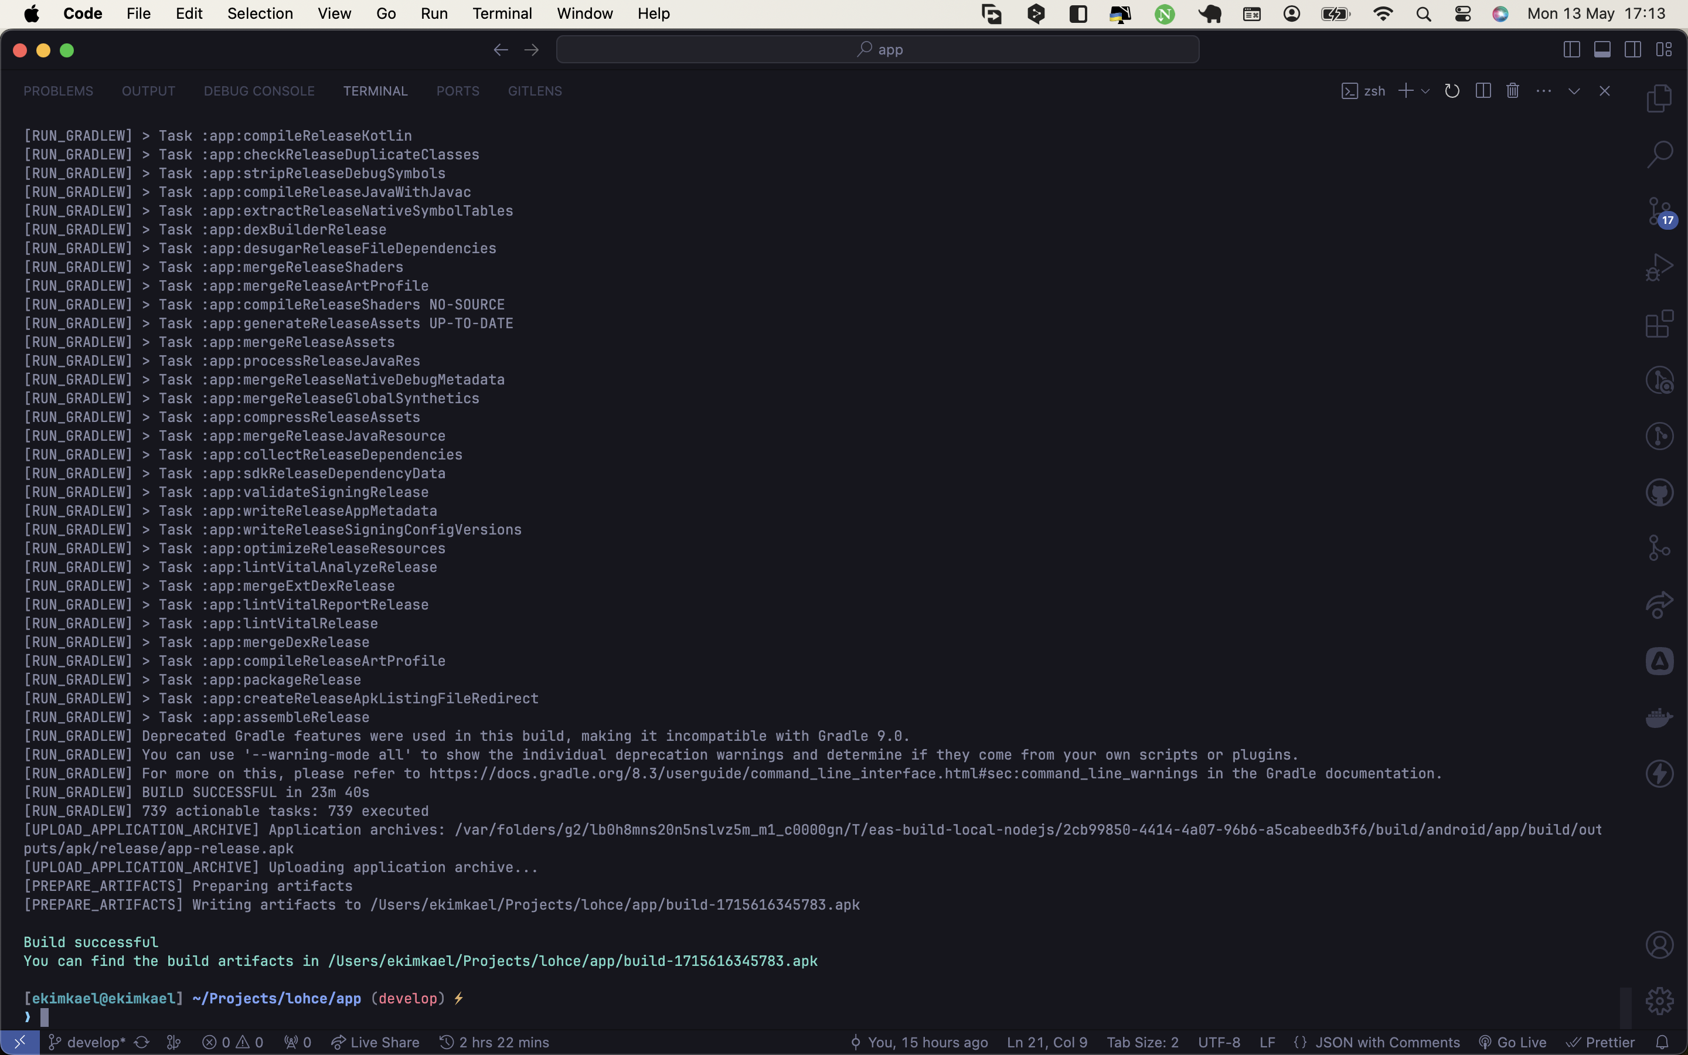Expand terminal views with chevron

point(1574,91)
